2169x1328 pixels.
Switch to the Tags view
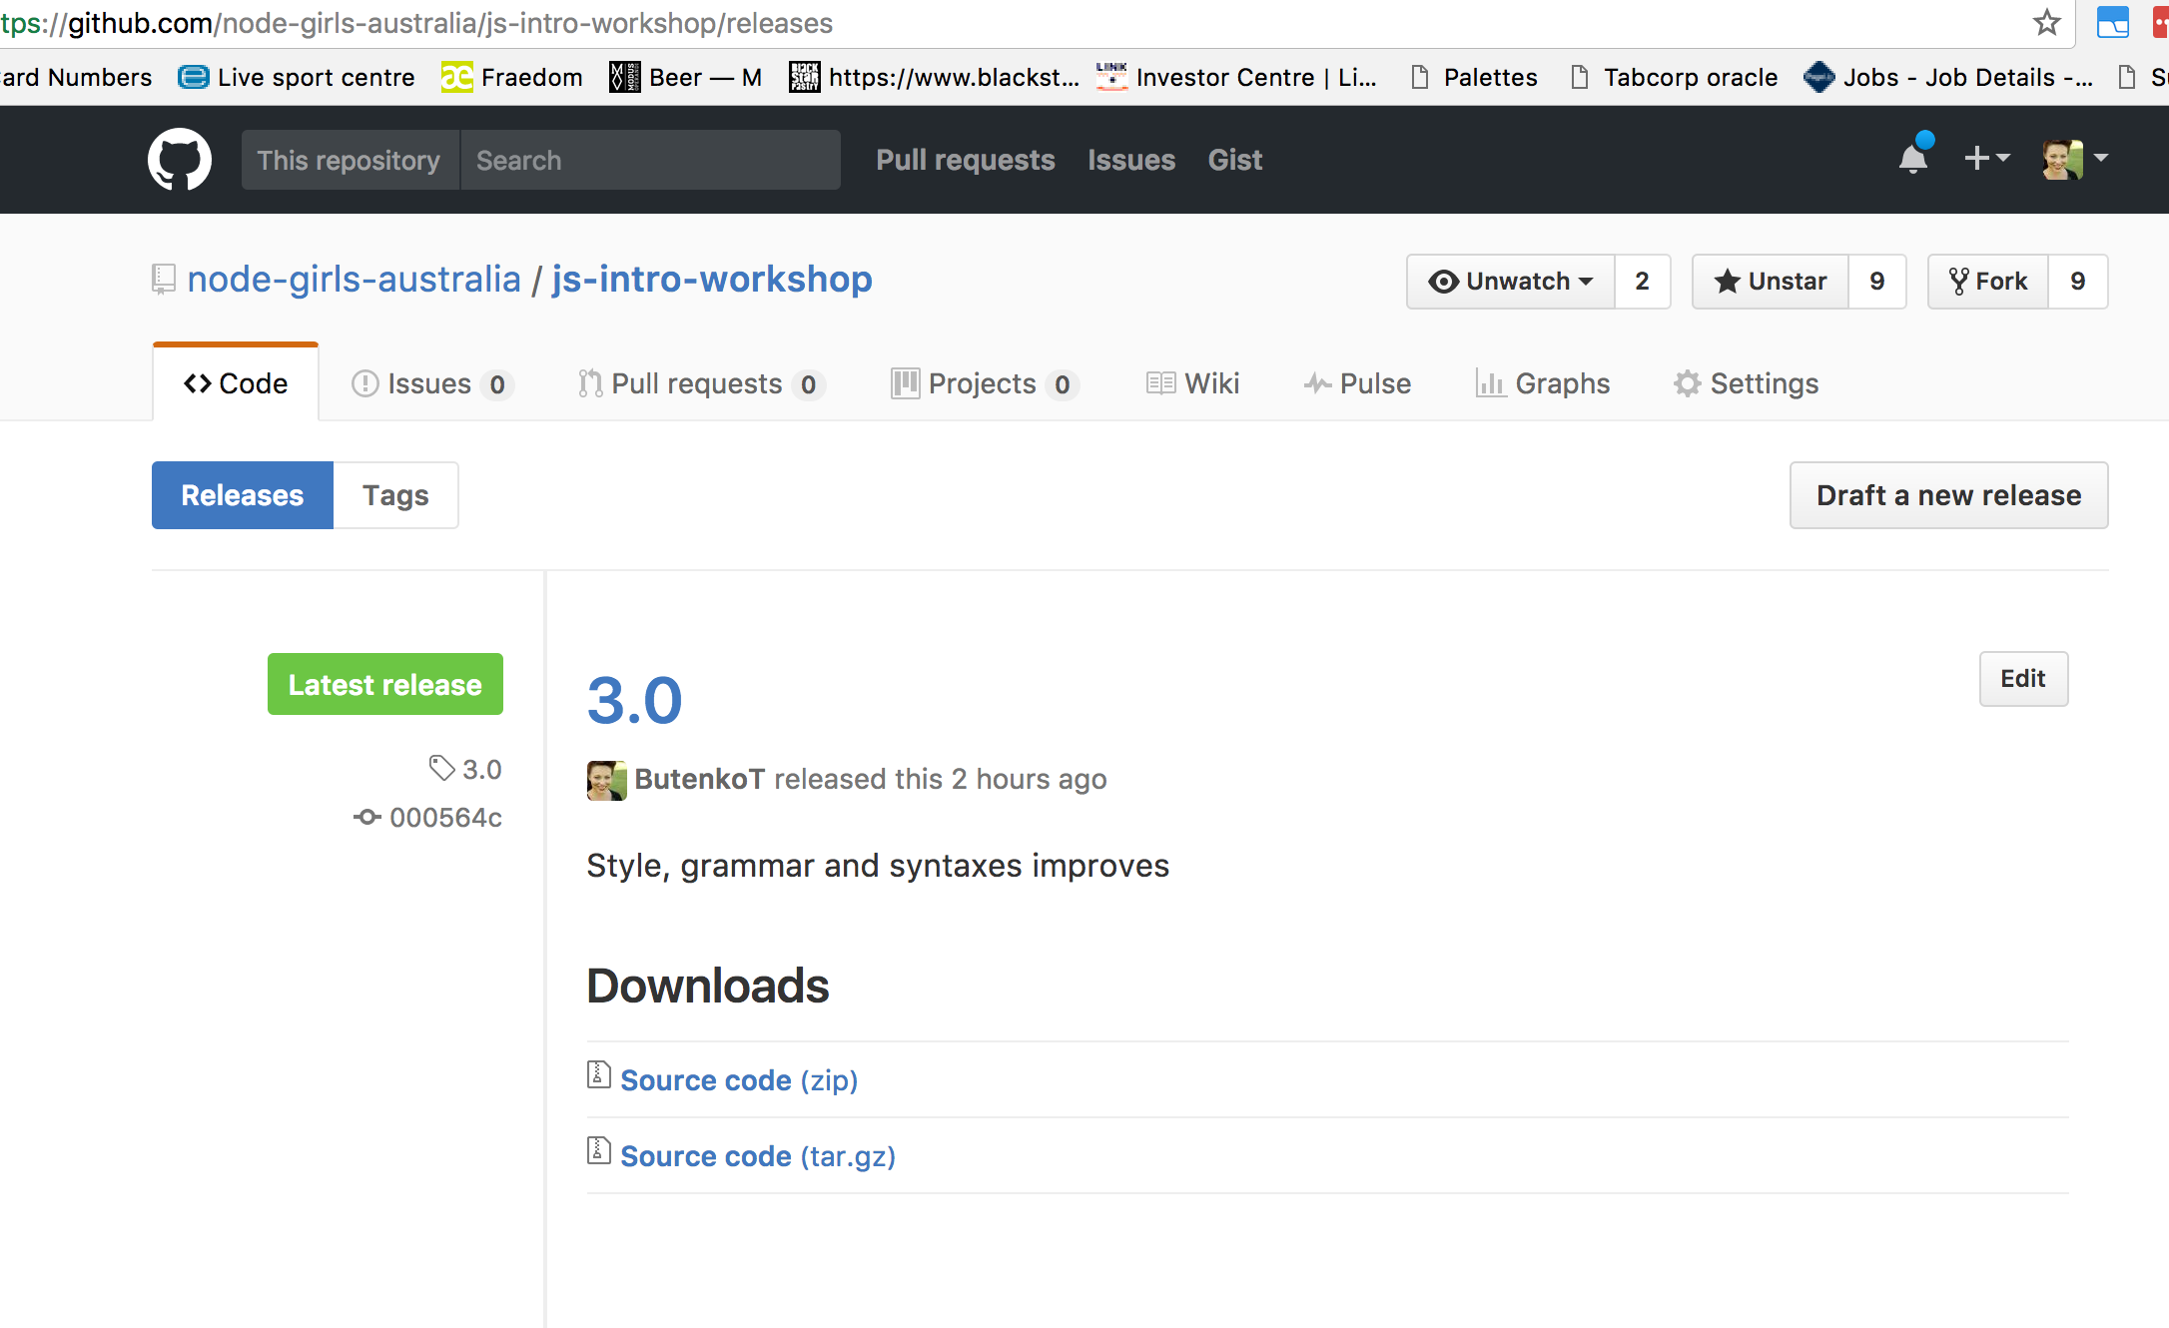395,495
